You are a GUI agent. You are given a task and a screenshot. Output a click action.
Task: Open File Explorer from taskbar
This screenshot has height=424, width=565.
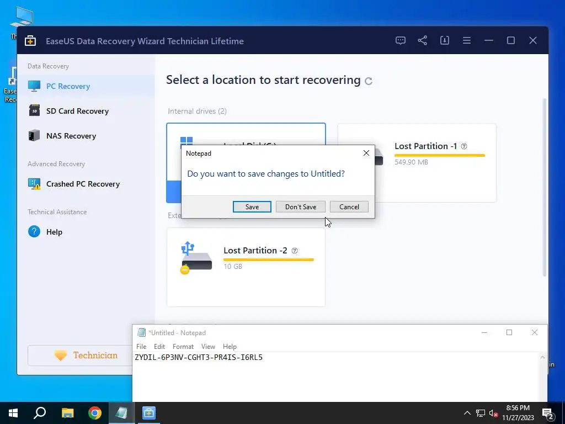pos(67,413)
